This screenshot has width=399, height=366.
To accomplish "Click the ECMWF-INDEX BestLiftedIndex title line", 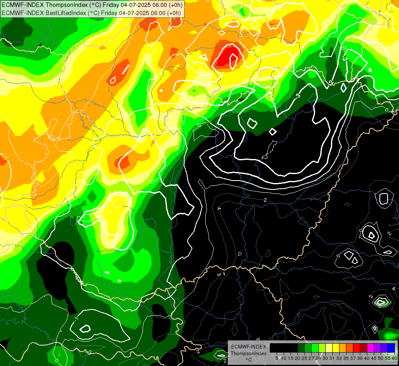I will tap(92, 13).
